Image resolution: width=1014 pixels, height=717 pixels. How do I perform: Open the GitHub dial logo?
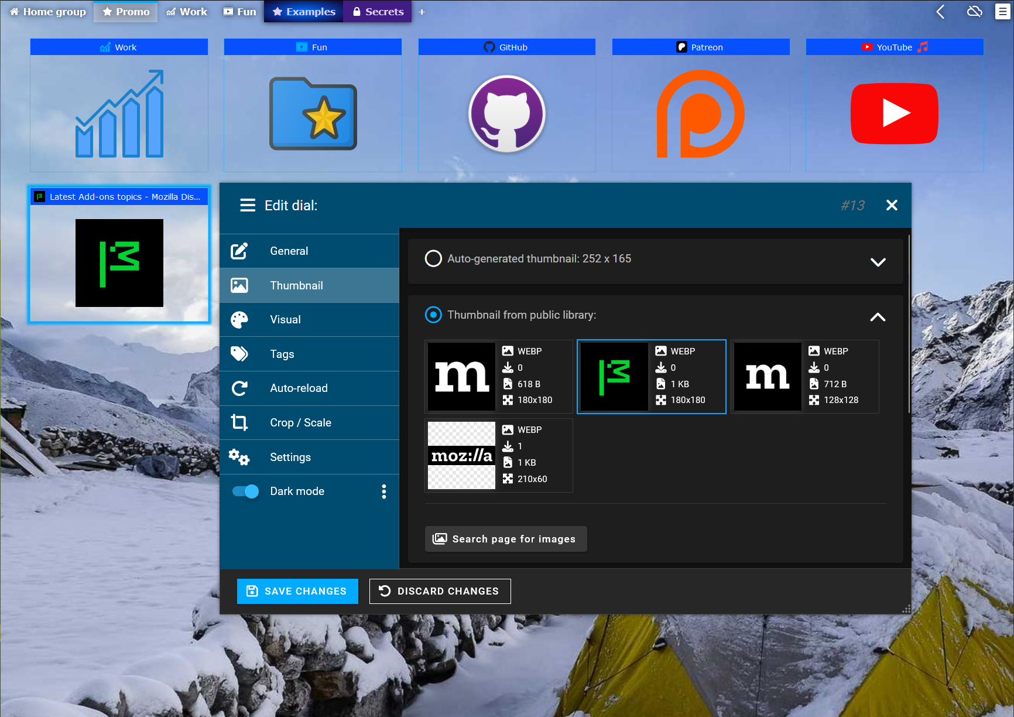(507, 113)
